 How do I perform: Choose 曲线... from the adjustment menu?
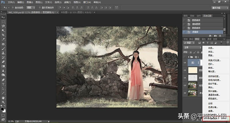pyautogui.click(x=210, y=68)
